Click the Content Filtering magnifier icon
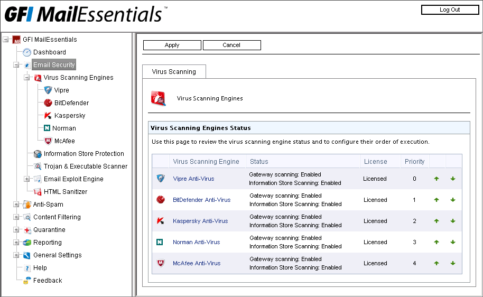Viewport: 483px width, 297px height. tap(27, 217)
